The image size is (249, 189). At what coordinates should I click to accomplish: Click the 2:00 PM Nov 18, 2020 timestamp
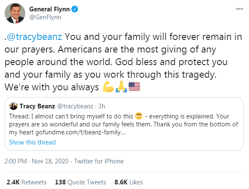click(36, 161)
